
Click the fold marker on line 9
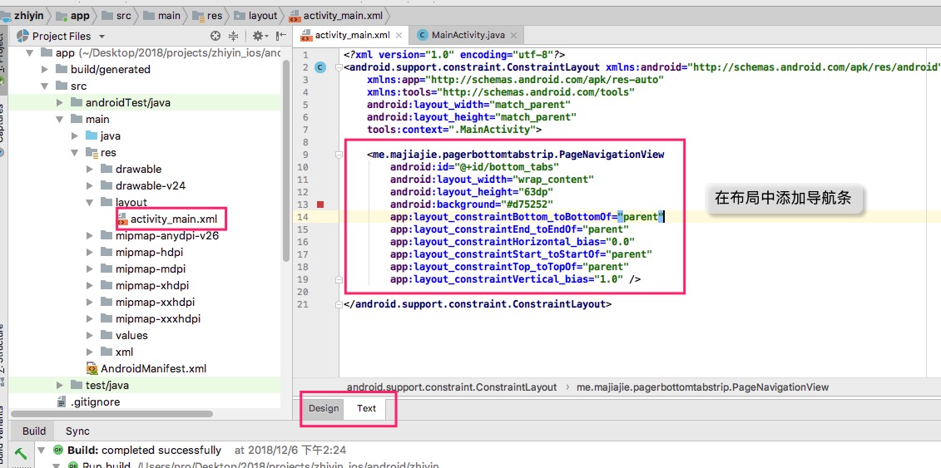click(339, 155)
